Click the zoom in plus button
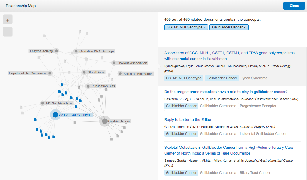The width and height of the screenshot is (307, 180). (8, 20)
